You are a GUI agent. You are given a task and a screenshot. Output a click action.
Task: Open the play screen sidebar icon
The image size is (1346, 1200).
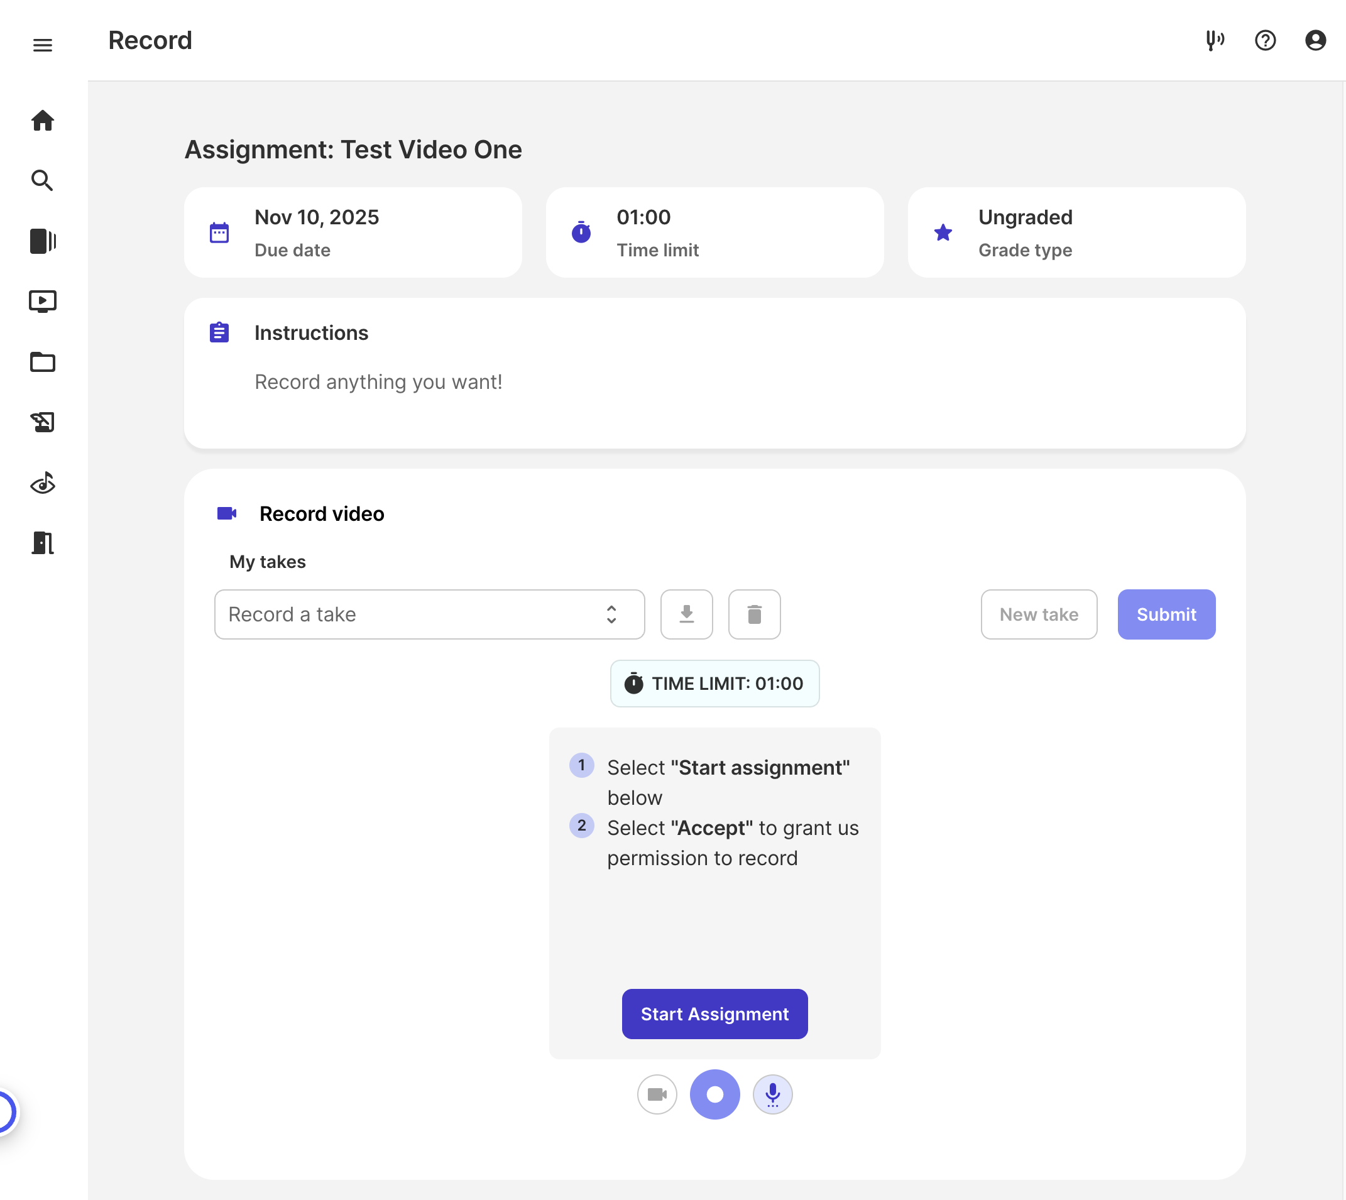click(x=42, y=302)
